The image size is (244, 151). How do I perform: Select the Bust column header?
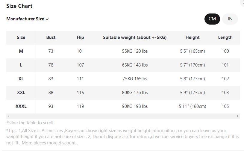tap(51, 37)
